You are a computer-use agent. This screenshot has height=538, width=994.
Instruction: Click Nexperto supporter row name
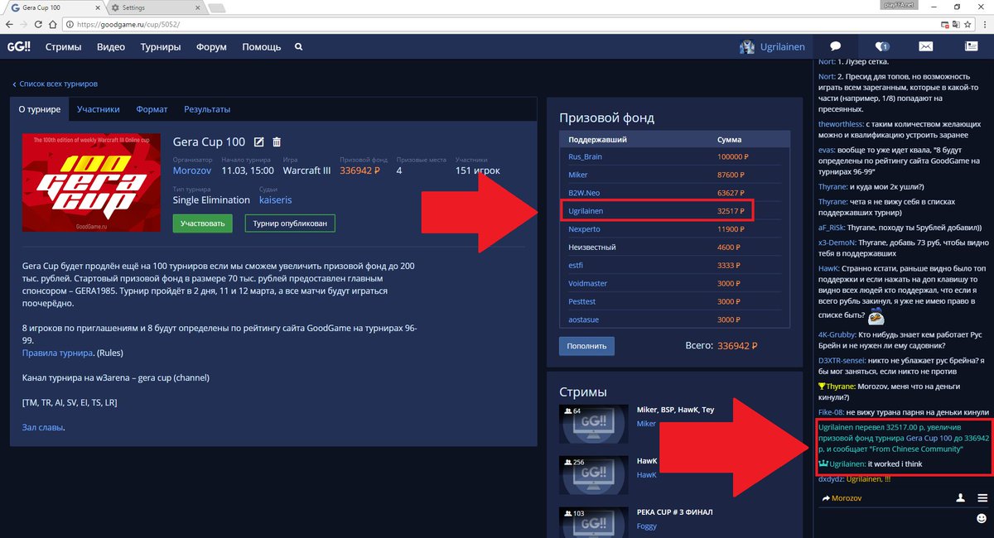coord(585,229)
